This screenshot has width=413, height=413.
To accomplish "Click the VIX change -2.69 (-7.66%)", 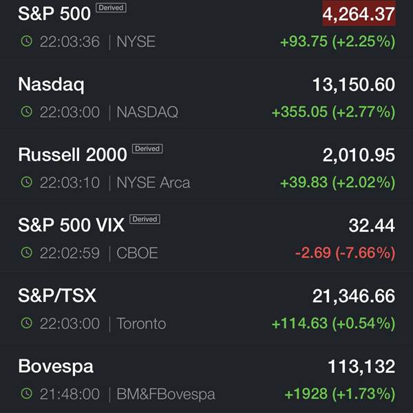I will [345, 253].
